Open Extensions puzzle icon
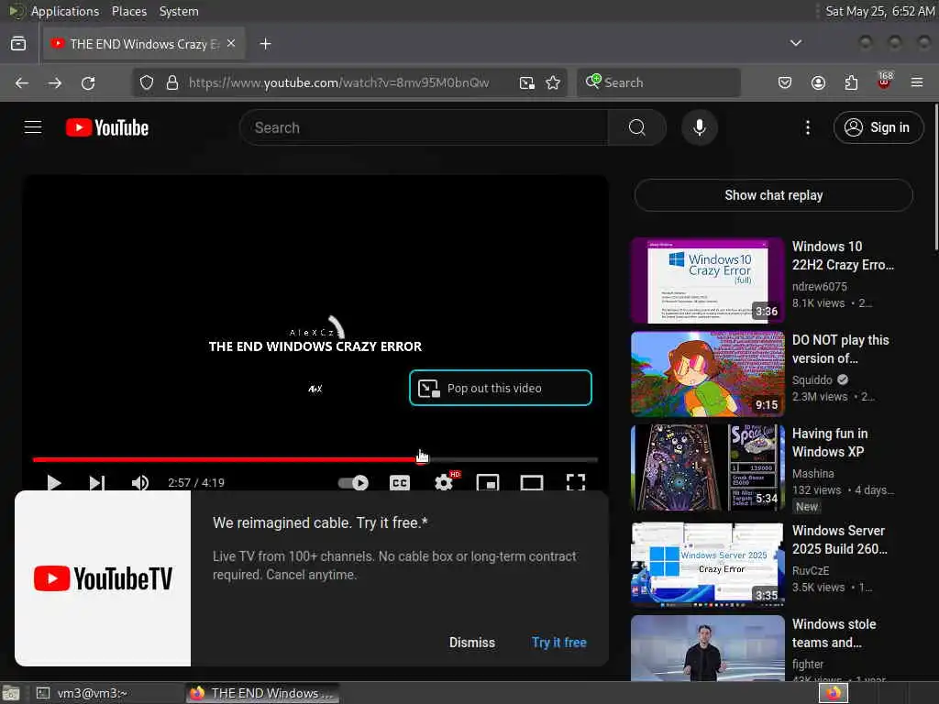This screenshot has height=704, width=939. (851, 82)
